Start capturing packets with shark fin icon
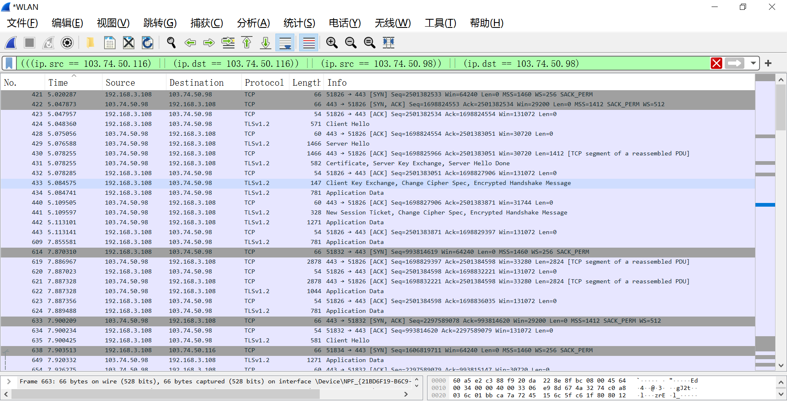The width and height of the screenshot is (787, 401). [11, 43]
